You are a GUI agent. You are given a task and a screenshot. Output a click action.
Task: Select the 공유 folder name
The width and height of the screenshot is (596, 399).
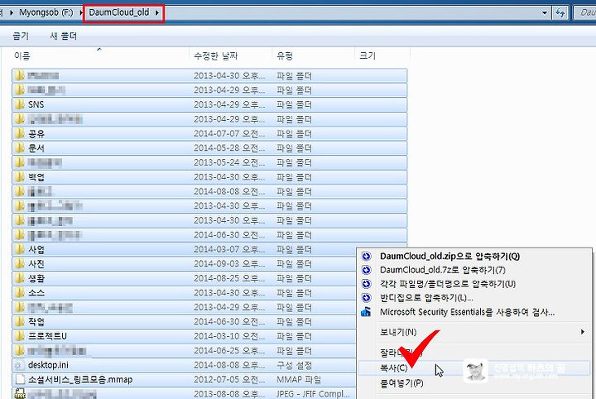(36, 133)
